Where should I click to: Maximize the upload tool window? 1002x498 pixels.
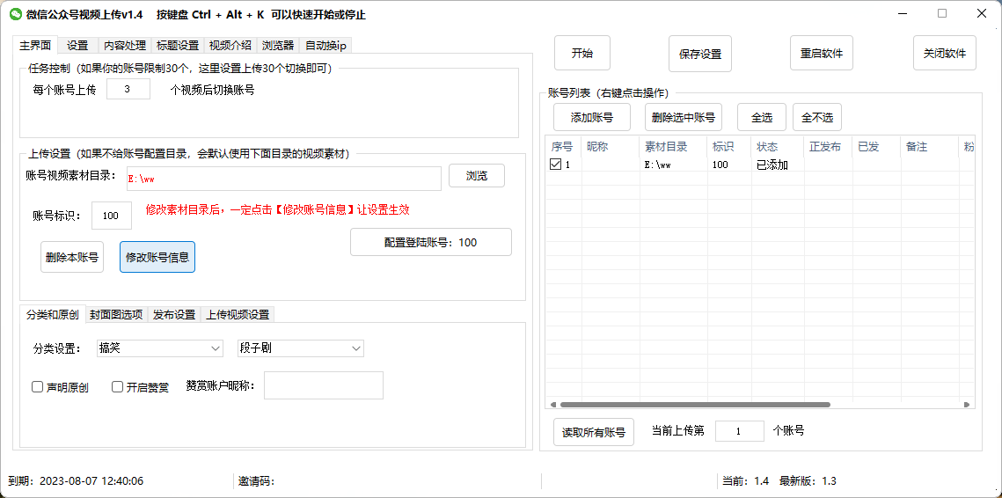pyautogui.click(x=942, y=13)
